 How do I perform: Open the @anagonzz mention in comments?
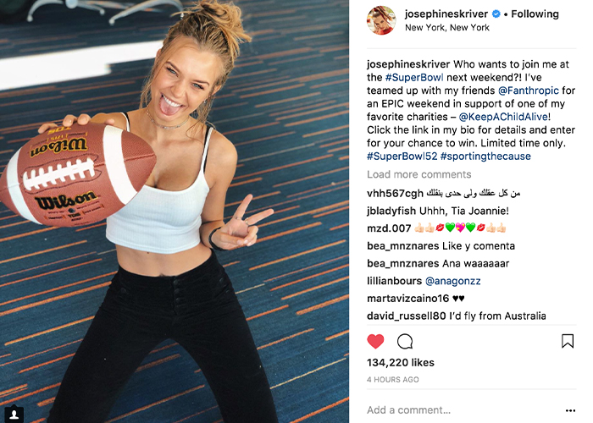(x=453, y=281)
